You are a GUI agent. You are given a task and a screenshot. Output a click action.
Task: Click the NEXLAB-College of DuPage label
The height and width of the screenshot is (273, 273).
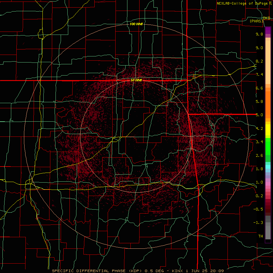click(242, 3)
